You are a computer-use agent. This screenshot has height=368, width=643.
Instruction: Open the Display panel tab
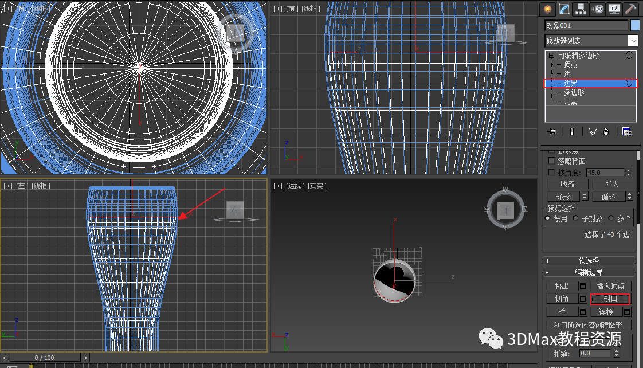(614, 9)
